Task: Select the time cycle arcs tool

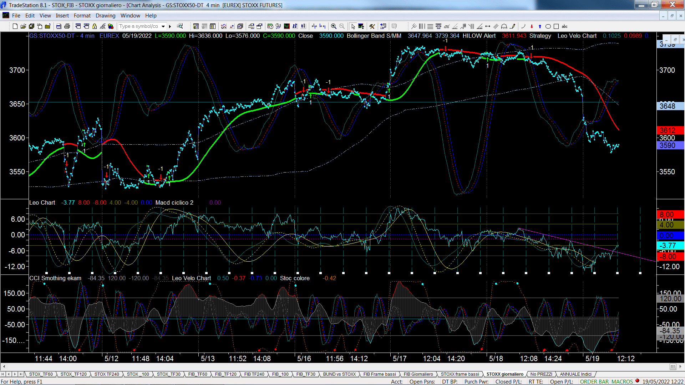Action: [x=504, y=26]
